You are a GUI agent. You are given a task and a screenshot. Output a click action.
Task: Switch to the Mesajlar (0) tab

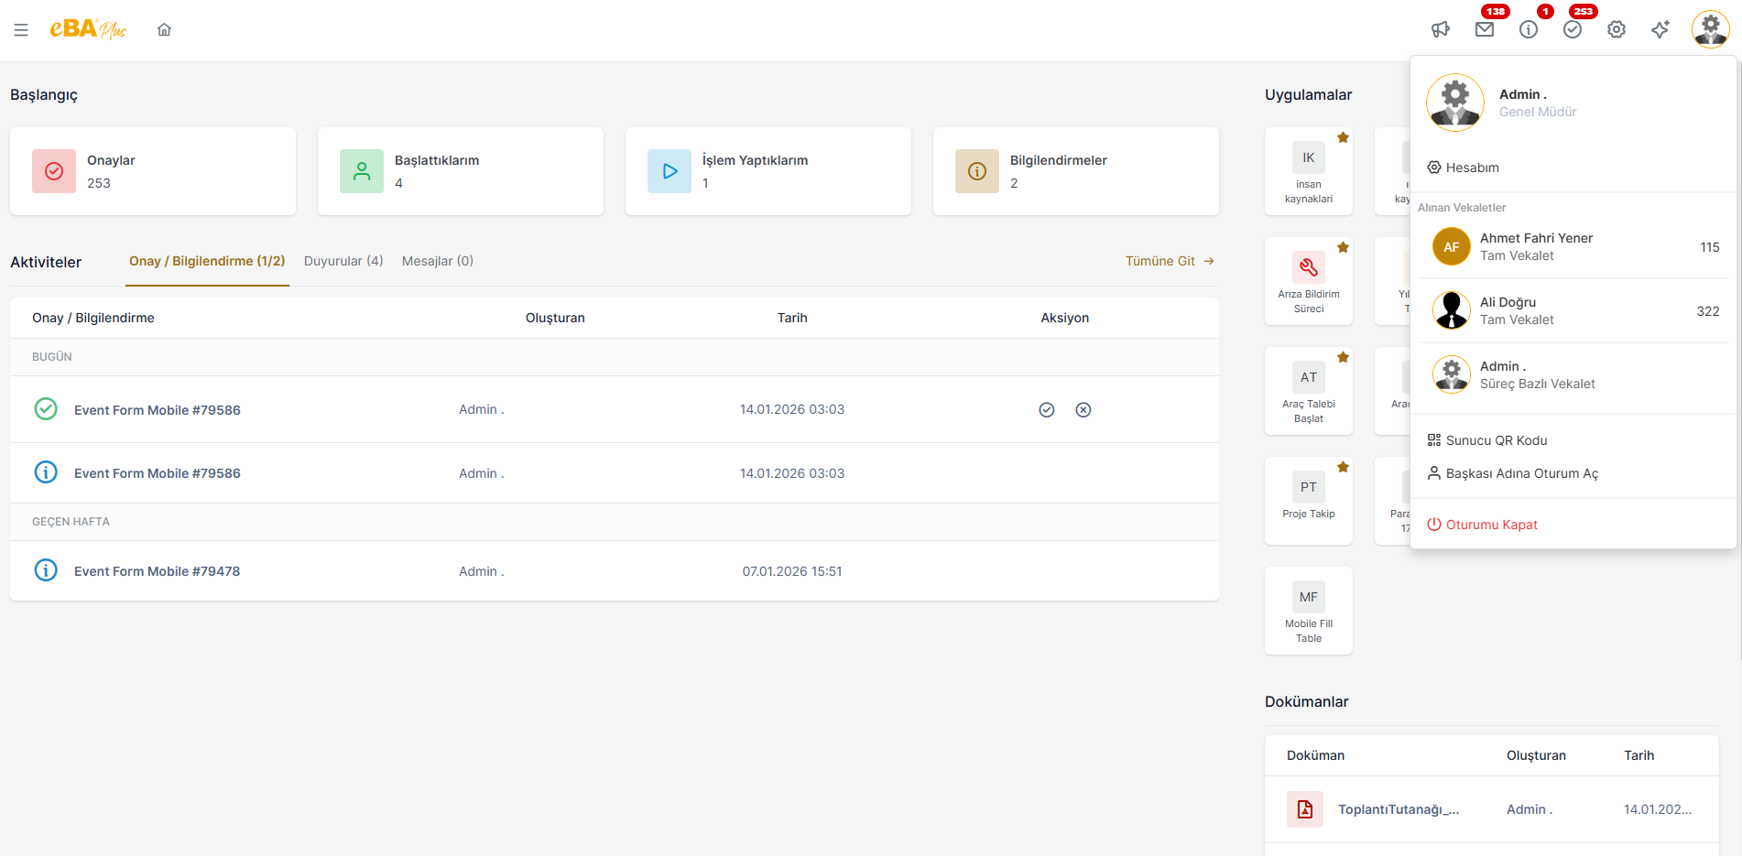point(438,261)
